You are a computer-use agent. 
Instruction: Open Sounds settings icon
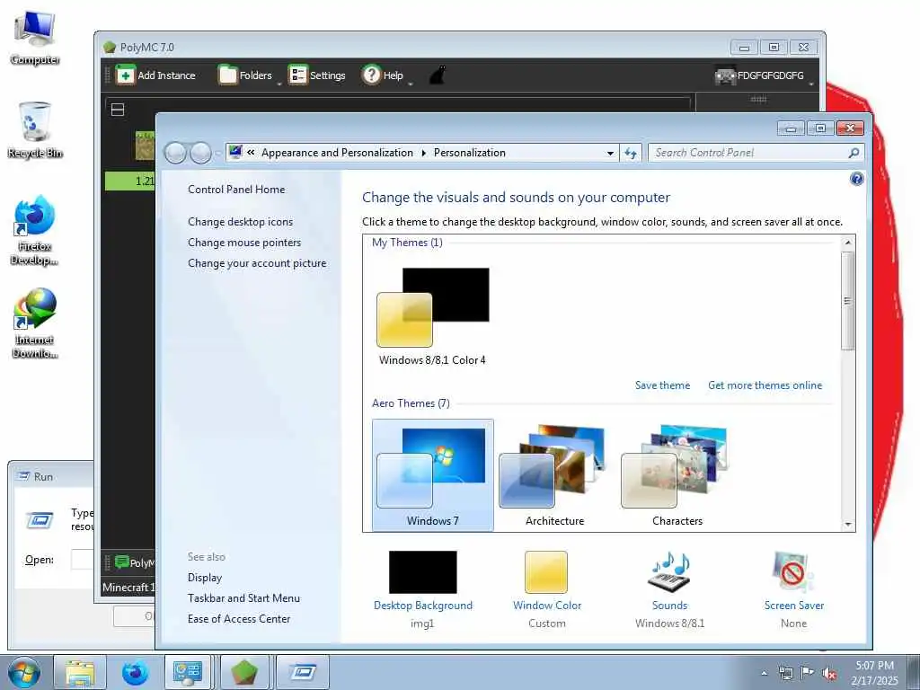point(669,572)
